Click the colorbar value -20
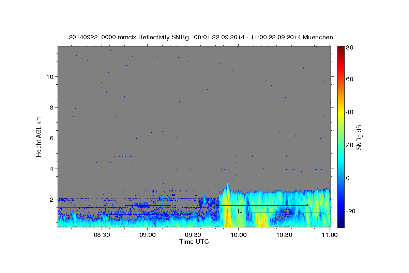 coord(350,211)
